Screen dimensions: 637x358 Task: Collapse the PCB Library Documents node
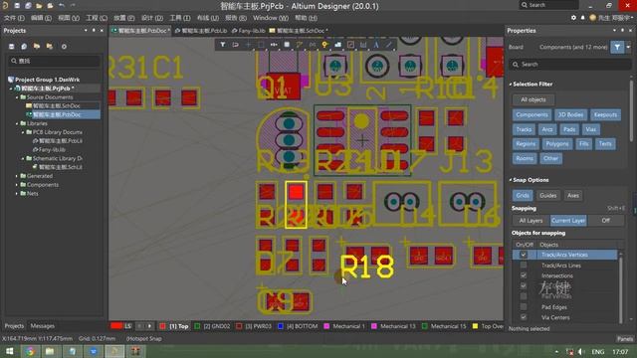[23, 132]
